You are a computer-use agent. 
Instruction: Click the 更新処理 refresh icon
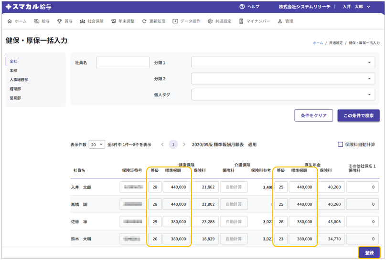(x=144, y=21)
